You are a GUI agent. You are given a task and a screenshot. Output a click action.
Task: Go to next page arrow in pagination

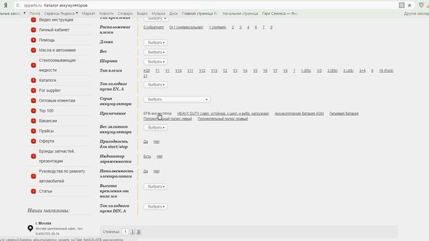click(133, 232)
